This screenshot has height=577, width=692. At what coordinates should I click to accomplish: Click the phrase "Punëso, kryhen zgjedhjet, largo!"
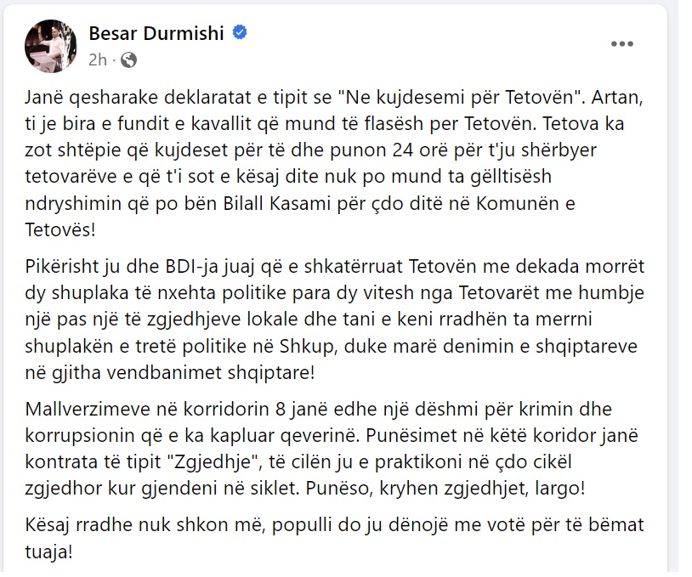[445, 489]
